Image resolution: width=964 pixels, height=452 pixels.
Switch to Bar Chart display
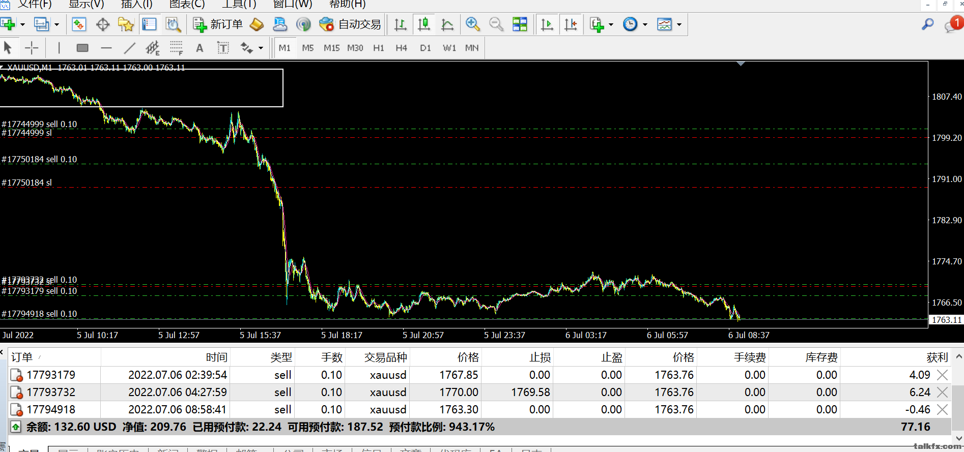pos(401,24)
